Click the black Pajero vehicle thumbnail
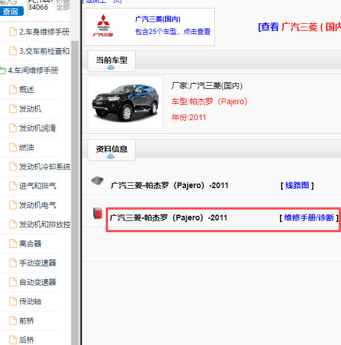 point(126,103)
